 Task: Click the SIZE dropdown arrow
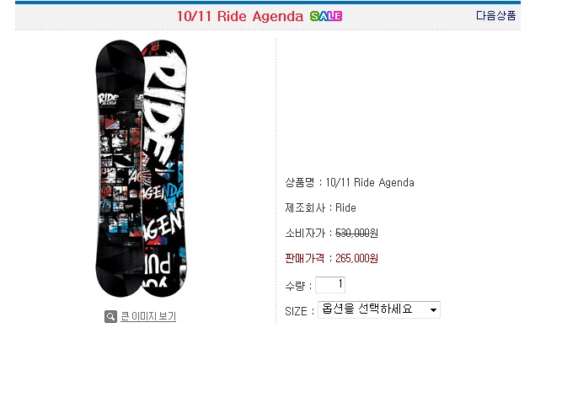433,310
